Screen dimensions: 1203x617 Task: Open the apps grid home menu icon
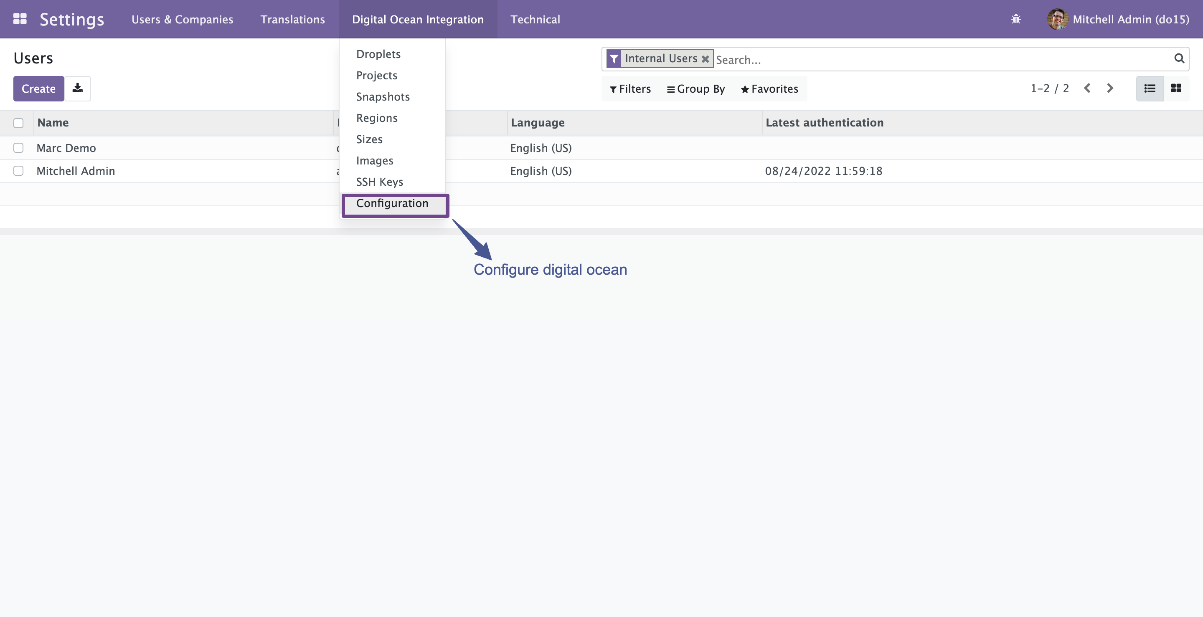pos(20,19)
